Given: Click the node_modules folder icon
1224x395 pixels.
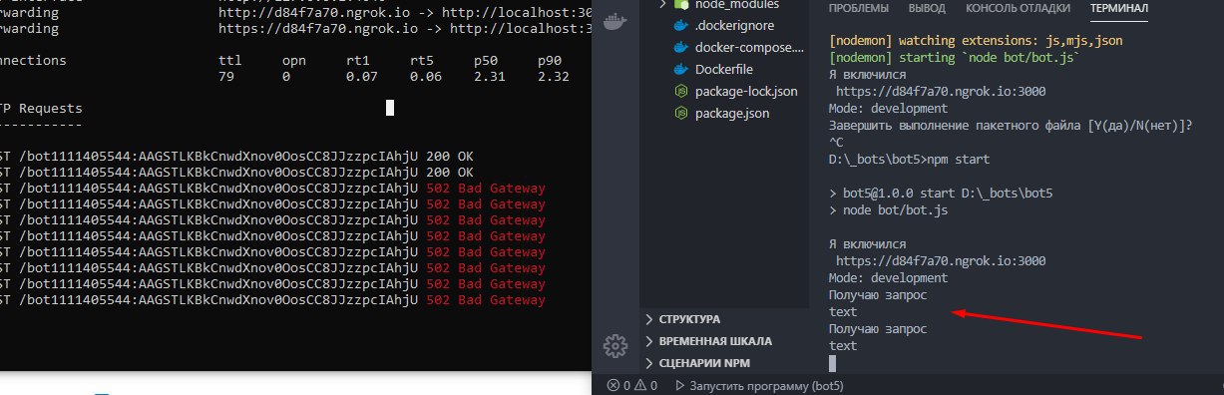Looking at the screenshot, I should [682, 5].
